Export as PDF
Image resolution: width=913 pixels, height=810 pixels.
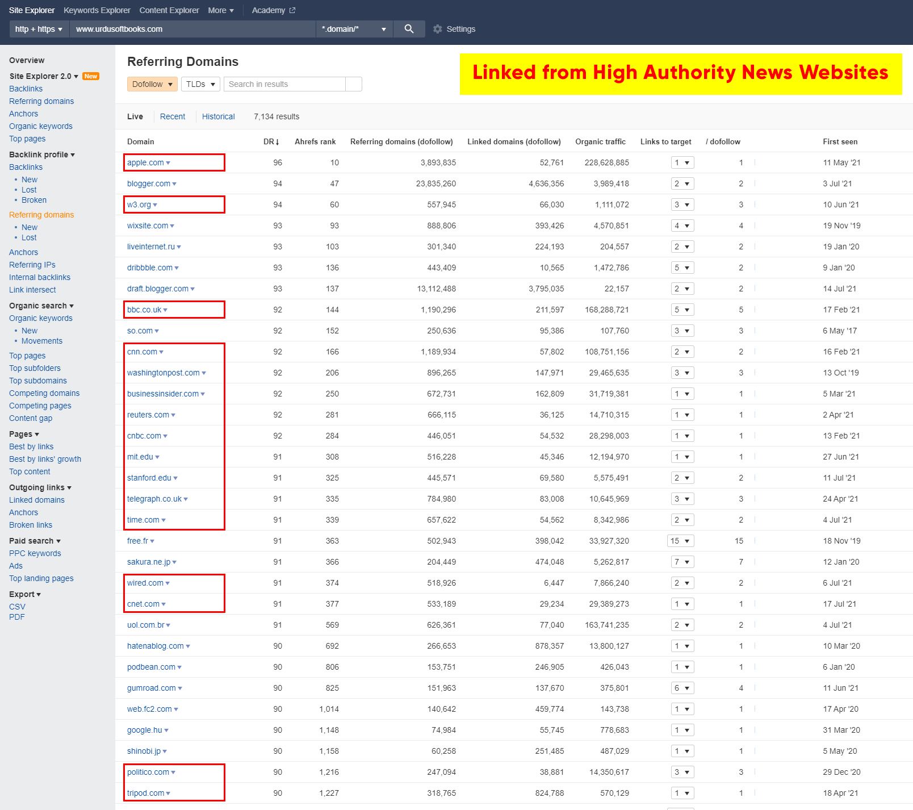click(17, 617)
